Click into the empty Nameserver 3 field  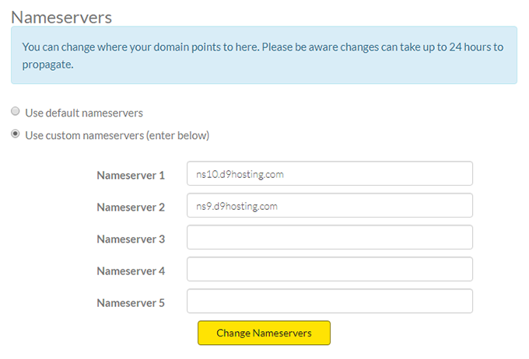(x=330, y=237)
